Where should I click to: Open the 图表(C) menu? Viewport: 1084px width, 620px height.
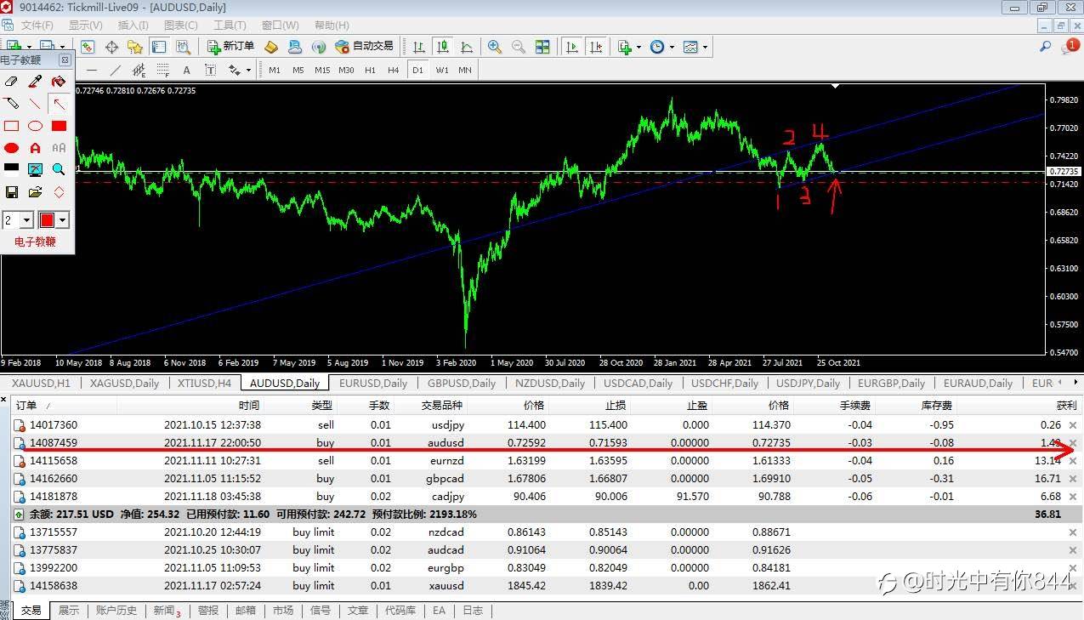click(180, 26)
